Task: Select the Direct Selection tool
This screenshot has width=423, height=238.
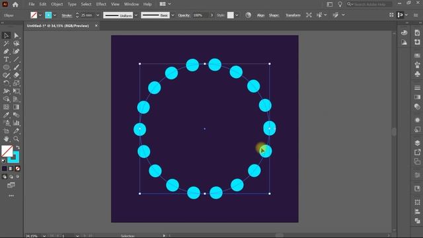Action: pyautogui.click(x=16, y=35)
